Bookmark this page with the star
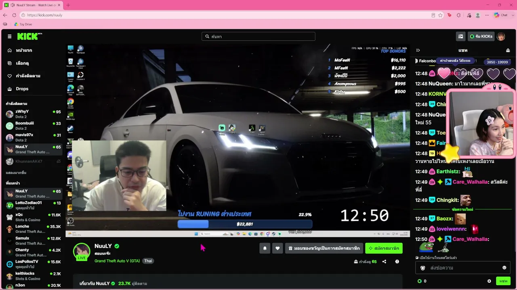Screen dimensions: 517x290 pos(440,15)
